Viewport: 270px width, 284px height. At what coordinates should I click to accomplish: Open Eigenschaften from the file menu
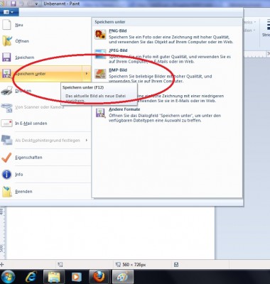click(x=45, y=158)
